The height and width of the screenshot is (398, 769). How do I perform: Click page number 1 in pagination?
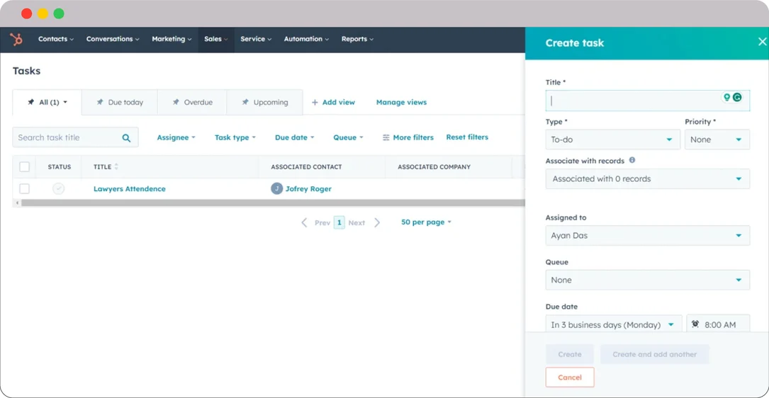click(x=339, y=222)
